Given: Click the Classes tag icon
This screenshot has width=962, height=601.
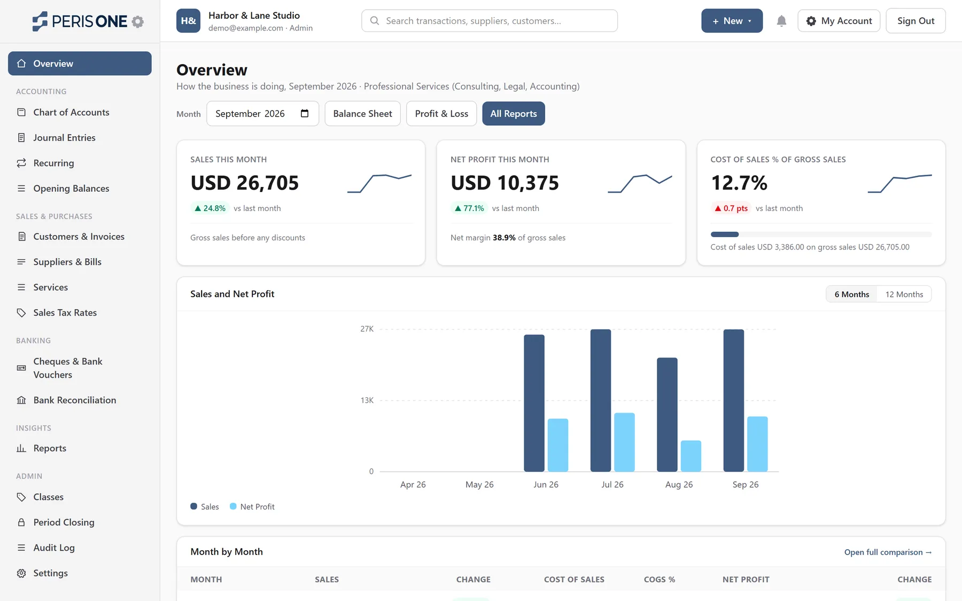Looking at the screenshot, I should point(21,497).
